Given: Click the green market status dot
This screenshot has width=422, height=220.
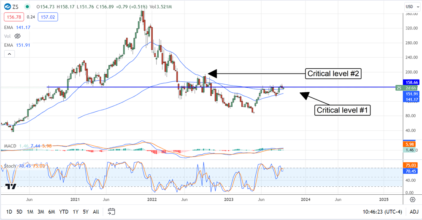Looking at the screenshot, I should (28, 7).
